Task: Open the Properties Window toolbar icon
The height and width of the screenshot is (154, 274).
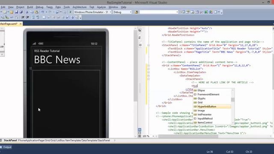Action: (188, 12)
